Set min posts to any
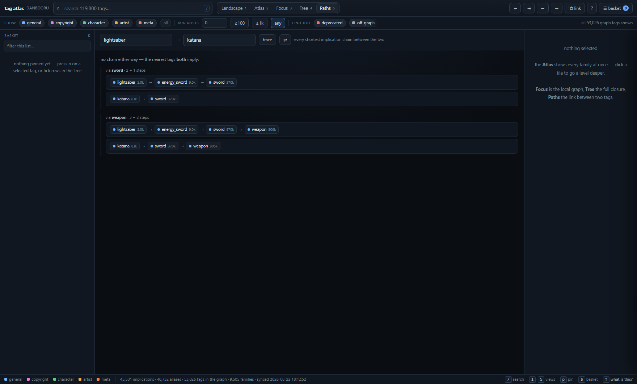Image resolution: width=637 pixels, height=384 pixels. pyautogui.click(x=278, y=23)
